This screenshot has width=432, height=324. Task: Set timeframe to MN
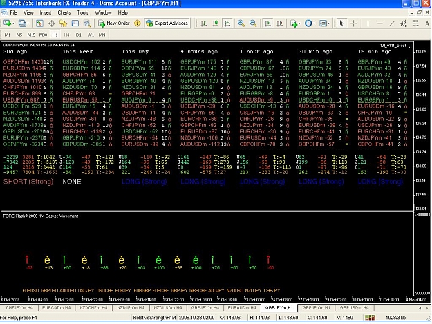(102, 35)
